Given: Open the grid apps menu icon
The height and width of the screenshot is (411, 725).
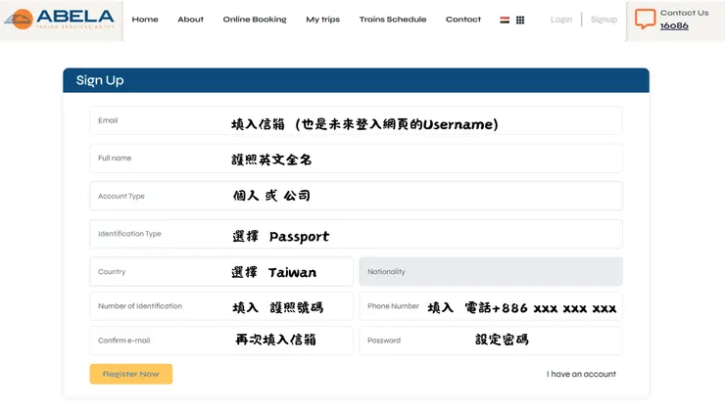Looking at the screenshot, I should point(520,20).
